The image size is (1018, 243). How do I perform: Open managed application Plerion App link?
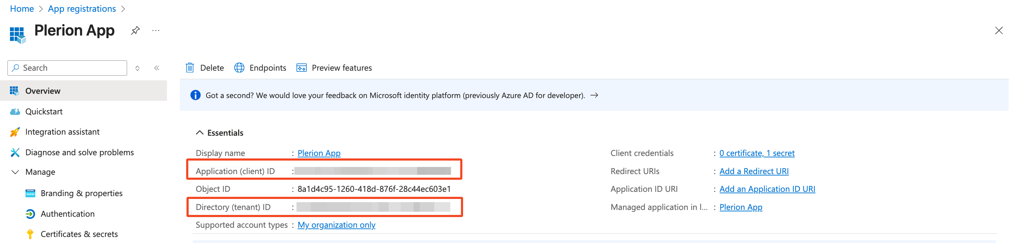tap(741, 207)
